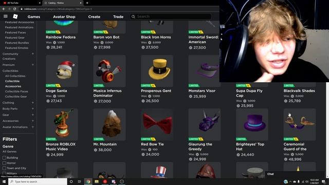Viewport: 329px width, 185px height.
Task: Go back with the browser back arrow
Action: (x=4, y=9)
